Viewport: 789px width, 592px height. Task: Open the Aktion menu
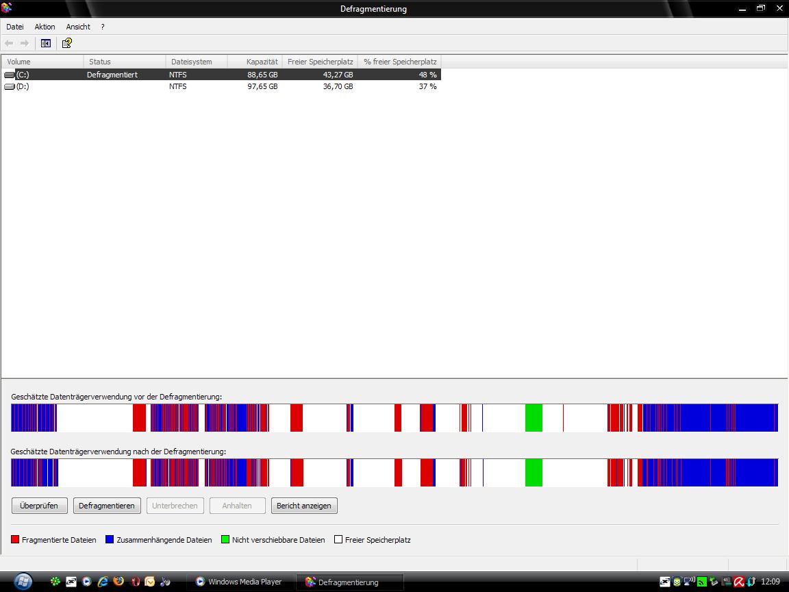(x=45, y=27)
